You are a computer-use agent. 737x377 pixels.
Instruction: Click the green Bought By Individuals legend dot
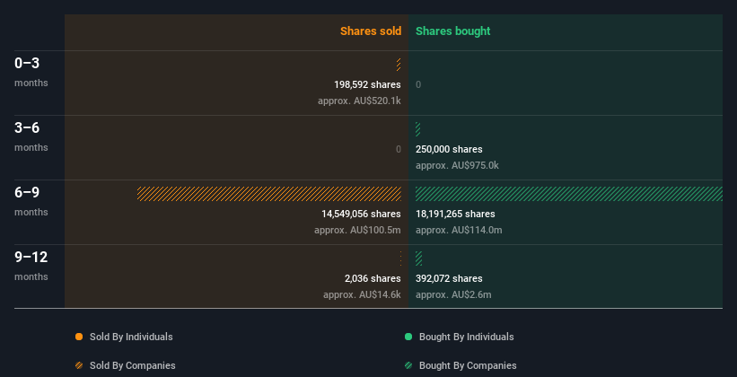tap(408, 337)
